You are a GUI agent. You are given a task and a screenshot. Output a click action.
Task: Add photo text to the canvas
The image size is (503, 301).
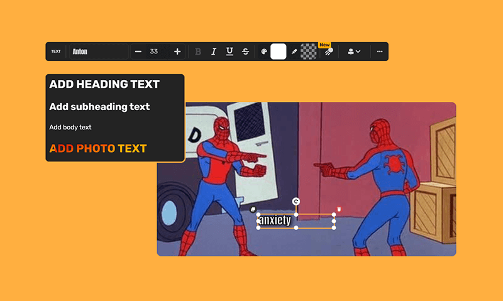click(98, 148)
